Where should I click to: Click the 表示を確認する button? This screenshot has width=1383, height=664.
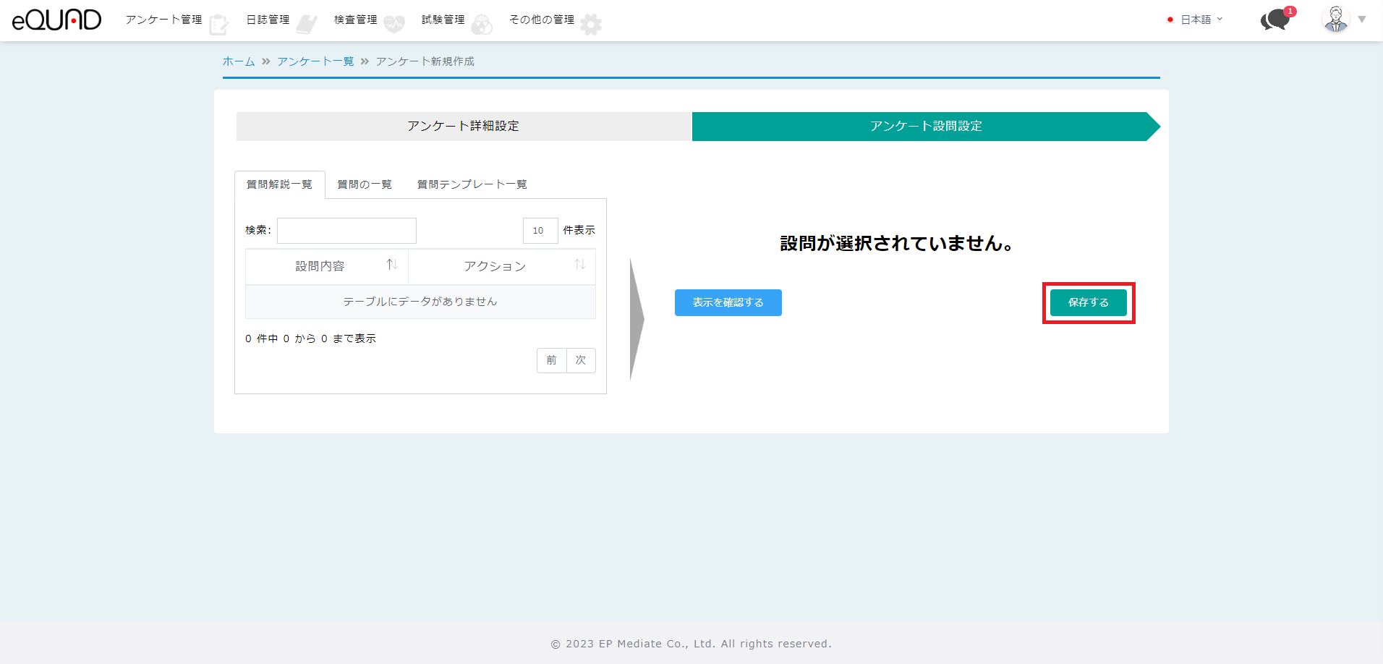click(x=728, y=302)
